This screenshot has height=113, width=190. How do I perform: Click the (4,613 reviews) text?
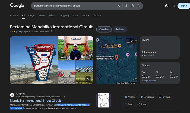(x=148, y=55)
